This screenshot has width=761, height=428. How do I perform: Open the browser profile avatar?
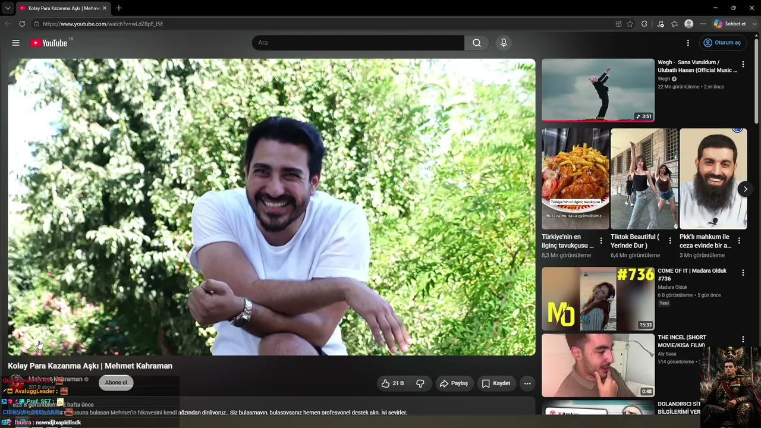pyautogui.click(x=689, y=24)
